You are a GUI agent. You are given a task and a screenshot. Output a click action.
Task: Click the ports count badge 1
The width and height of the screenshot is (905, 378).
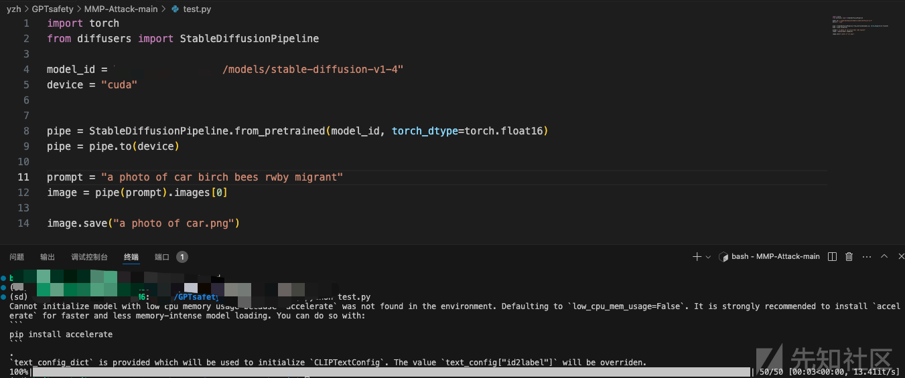pyautogui.click(x=182, y=257)
